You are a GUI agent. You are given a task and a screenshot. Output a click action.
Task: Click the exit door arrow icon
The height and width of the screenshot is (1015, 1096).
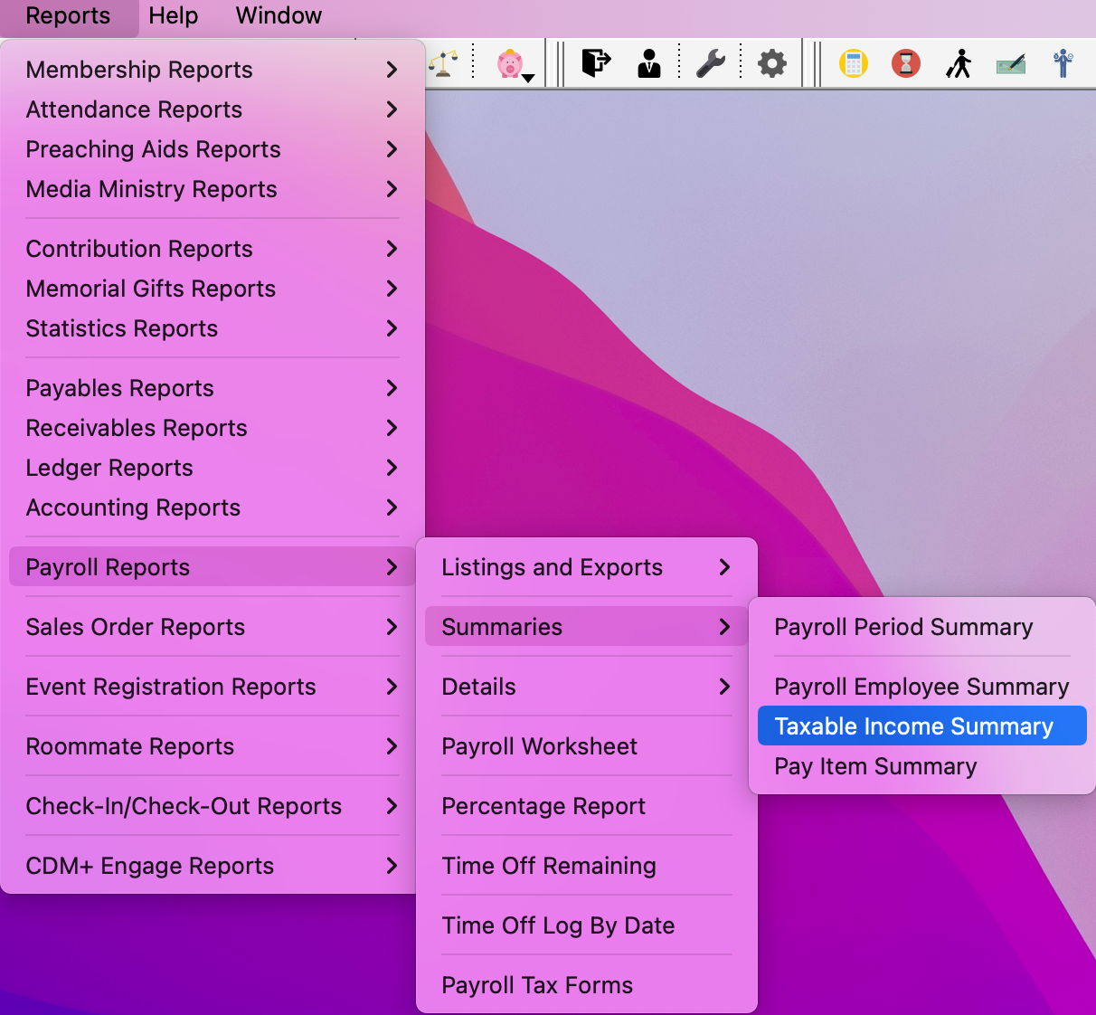click(596, 63)
